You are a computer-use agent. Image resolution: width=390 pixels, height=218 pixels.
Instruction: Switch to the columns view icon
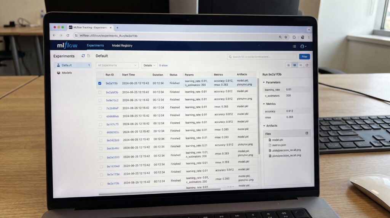(x=294, y=65)
